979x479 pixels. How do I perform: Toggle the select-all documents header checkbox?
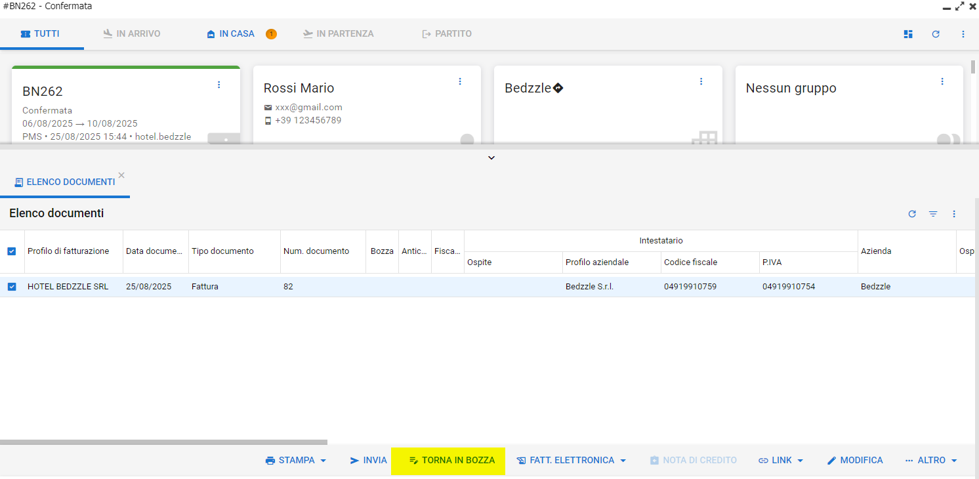12,251
